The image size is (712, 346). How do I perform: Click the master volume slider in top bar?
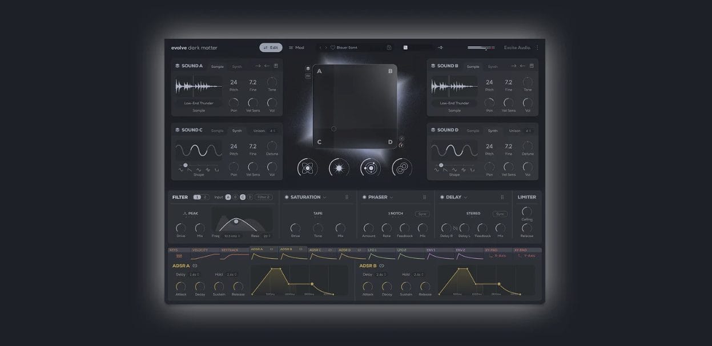click(x=481, y=48)
